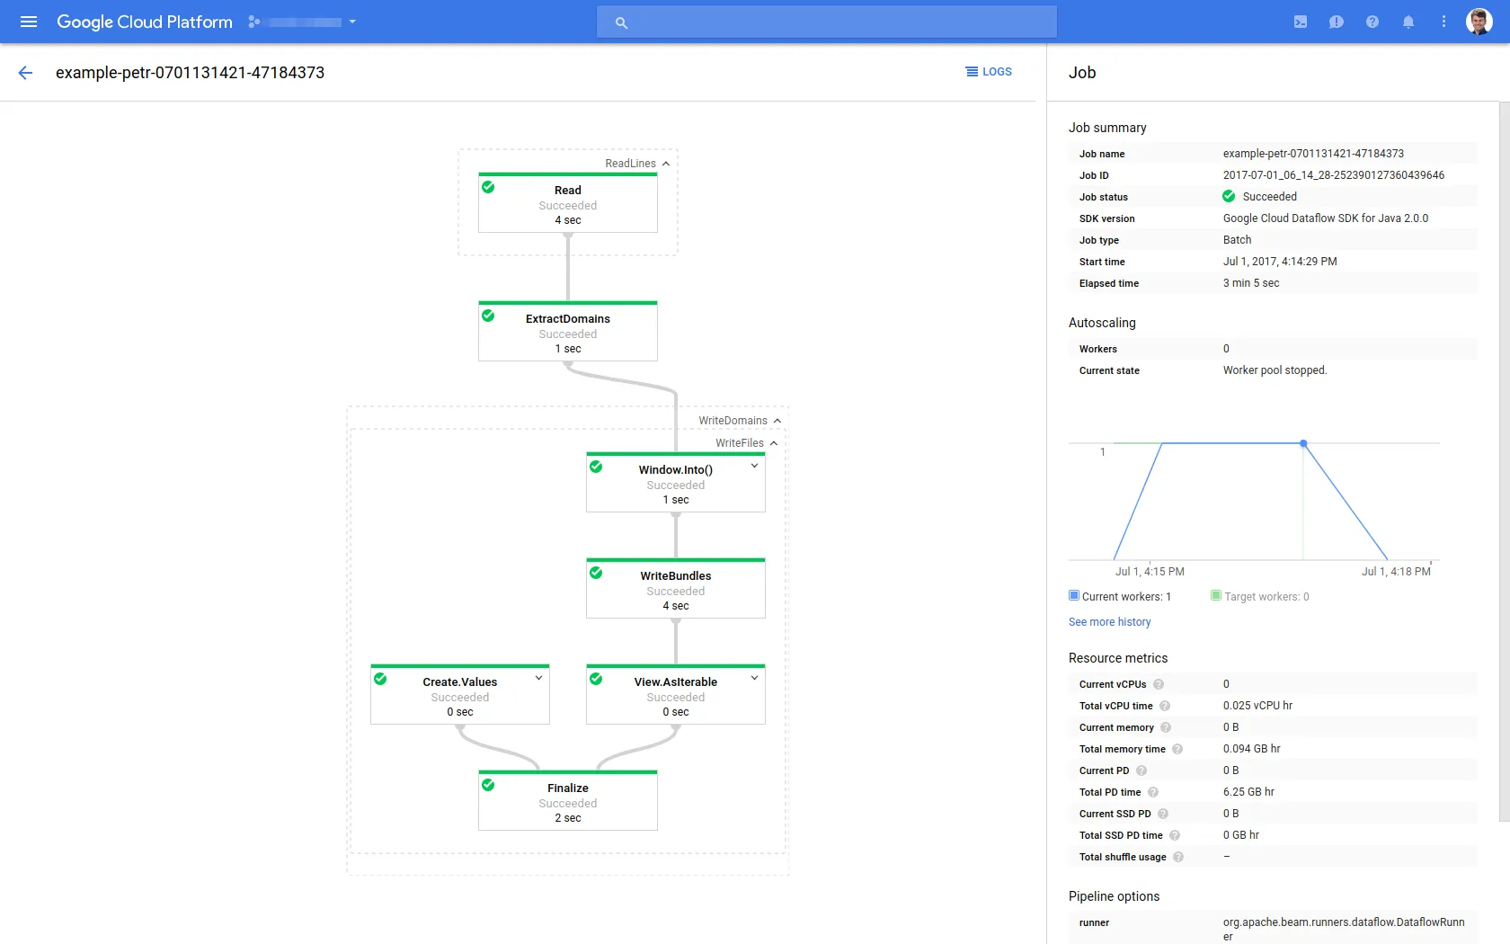The image size is (1510, 944).
Task: Expand the Create.Values step
Action: (x=539, y=678)
